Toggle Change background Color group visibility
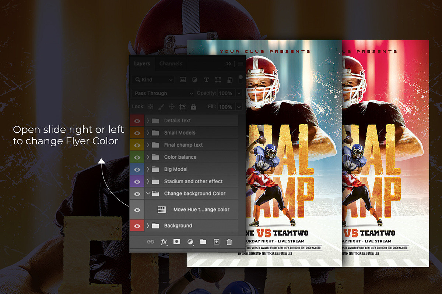 click(137, 193)
